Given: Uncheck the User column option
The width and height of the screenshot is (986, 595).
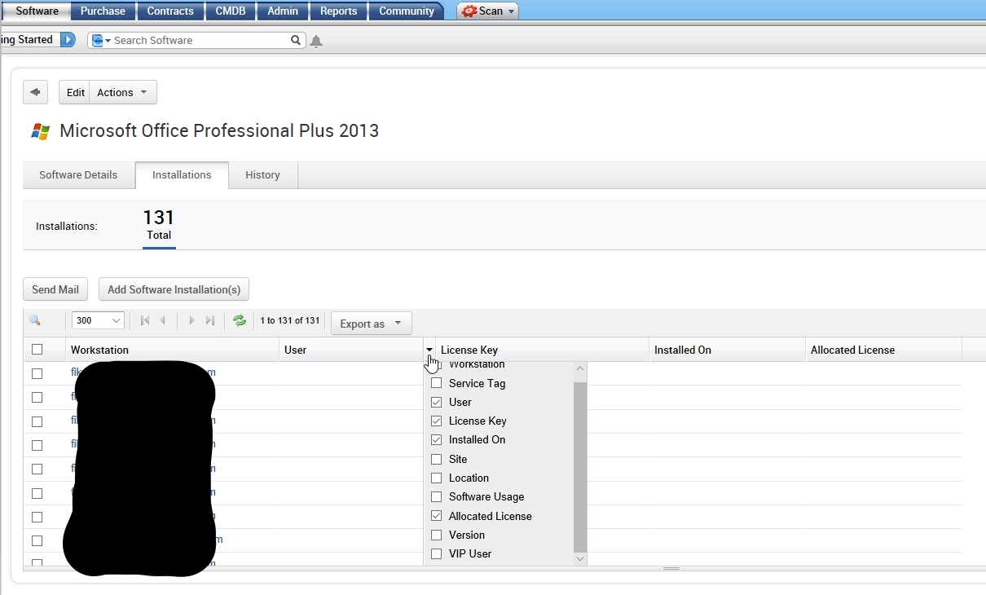Looking at the screenshot, I should tap(437, 402).
